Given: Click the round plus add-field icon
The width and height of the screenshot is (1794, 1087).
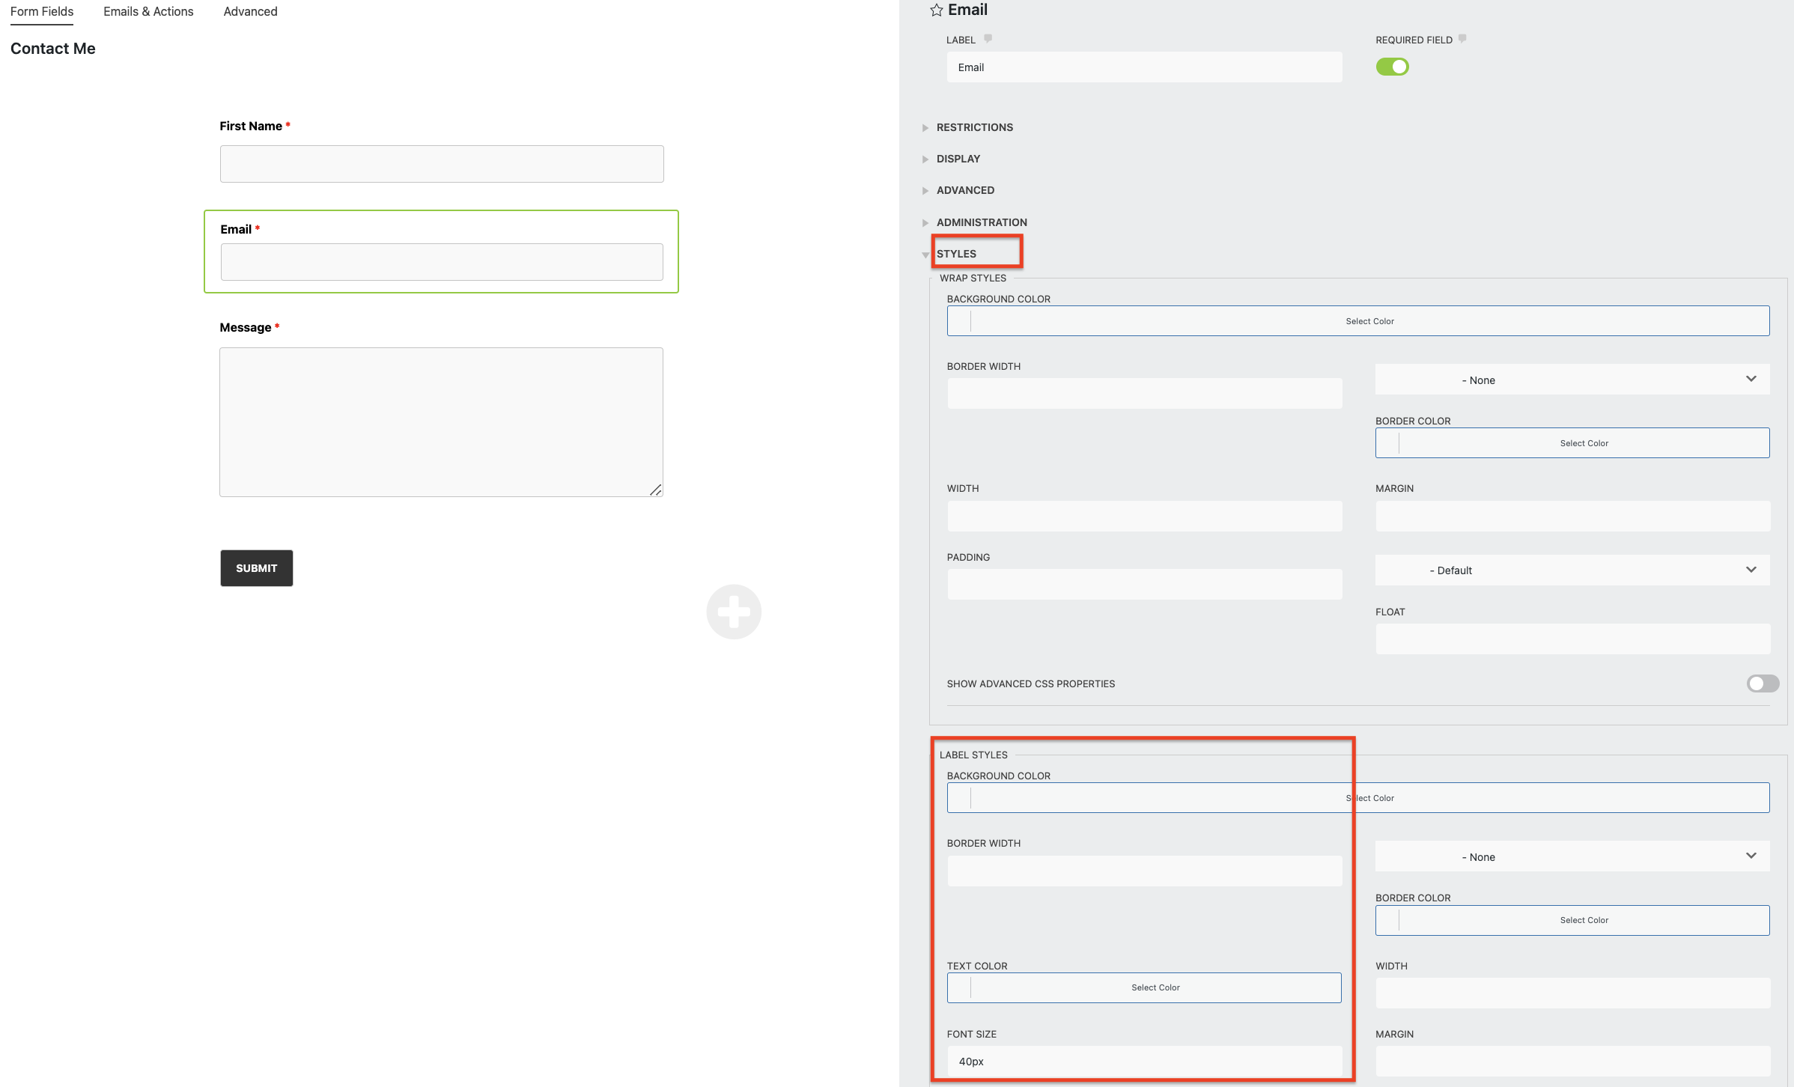Looking at the screenshot, I should [734, 612].
